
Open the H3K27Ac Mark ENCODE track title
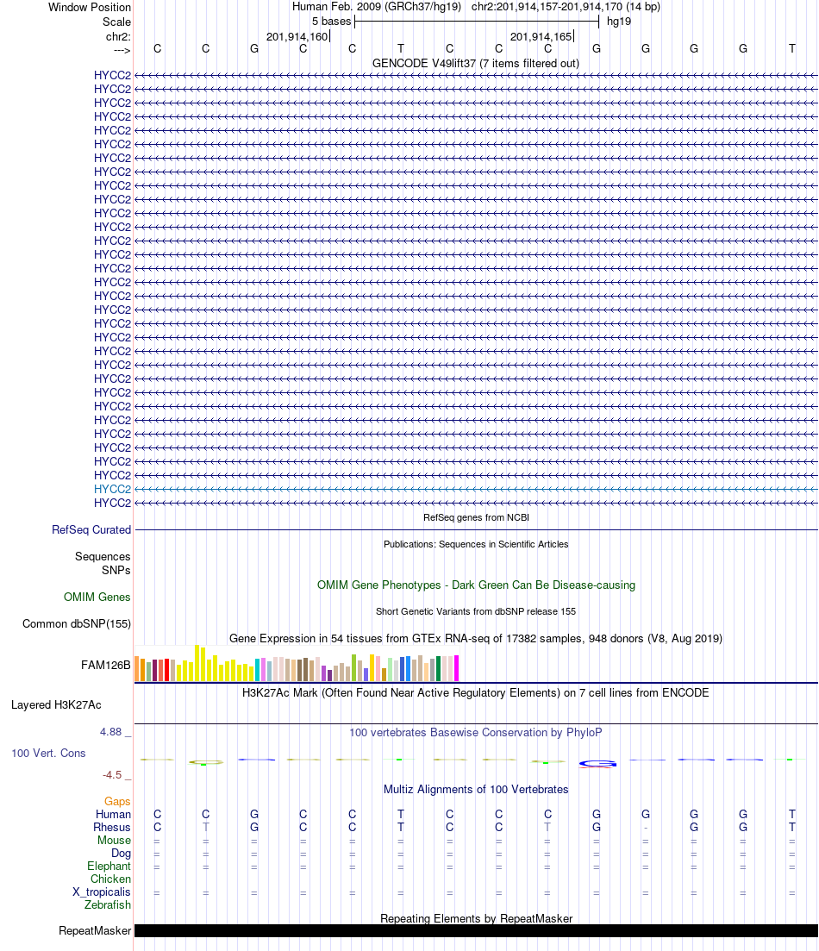tap(476, 692)
